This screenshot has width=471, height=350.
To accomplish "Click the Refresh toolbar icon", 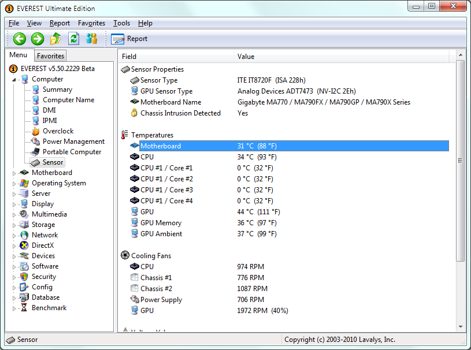I will (x=73, y=39).
